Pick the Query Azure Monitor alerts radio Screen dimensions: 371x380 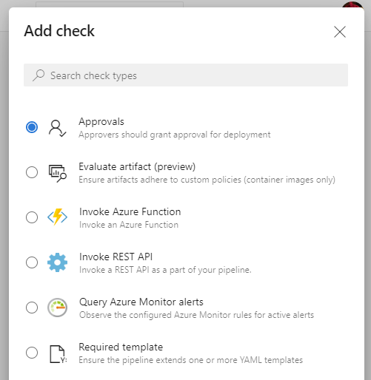tap(32, 308)
